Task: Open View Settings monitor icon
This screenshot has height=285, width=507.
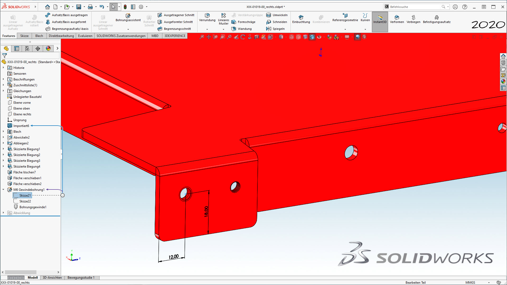Action: 347,37
